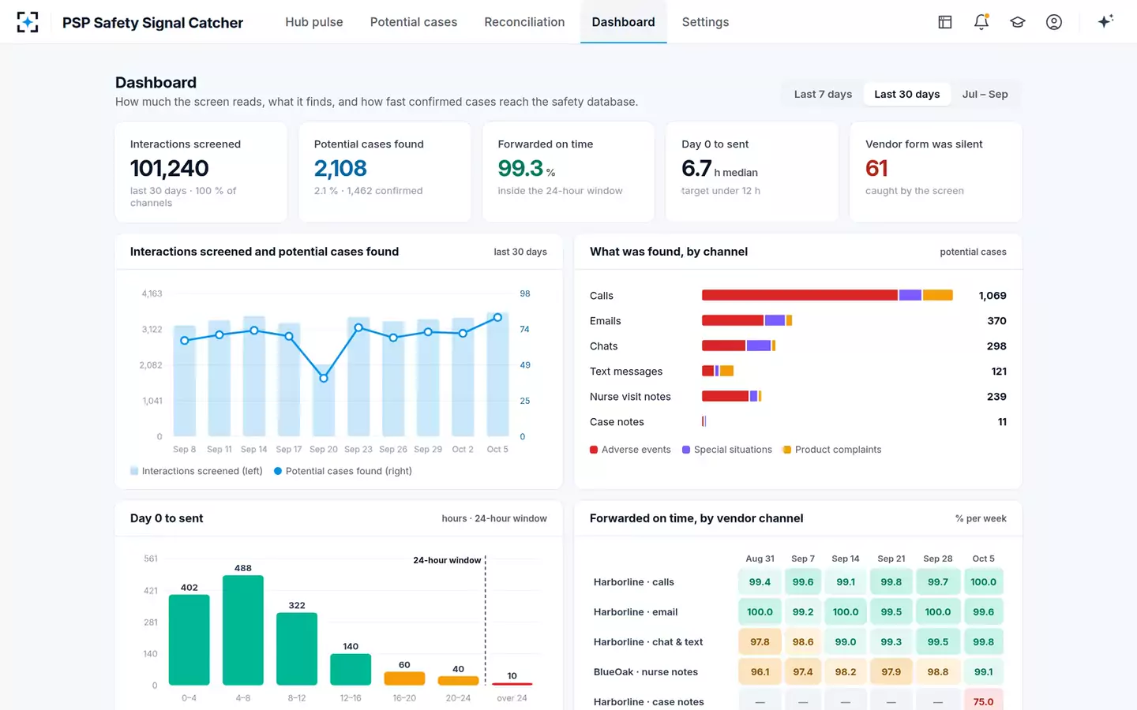This screenshot has height=710, width=1137.
Task: Click the Calls red adverse events bar
Action: pyautogui.click(x=799, y=295)
